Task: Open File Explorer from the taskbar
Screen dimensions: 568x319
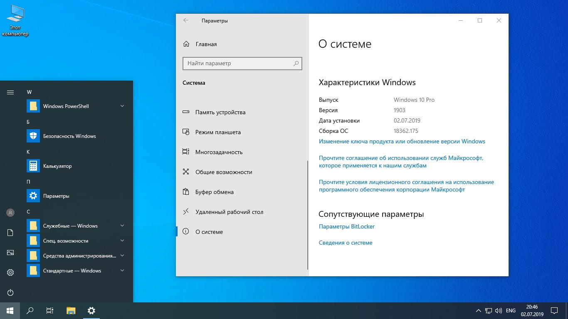Action: click(x=71, y=310)
